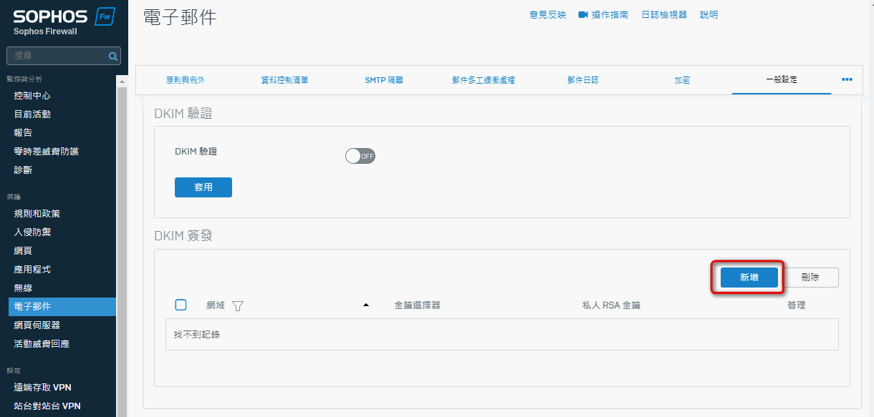The width and height of the screenshot is (874, 417).
Task: Navigate to 控制中心 in the sidebar
Action: point(32,96)
